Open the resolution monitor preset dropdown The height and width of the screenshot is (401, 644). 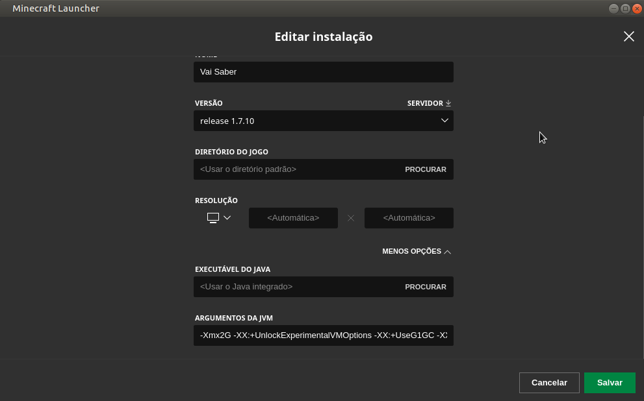tap(219, 218)
